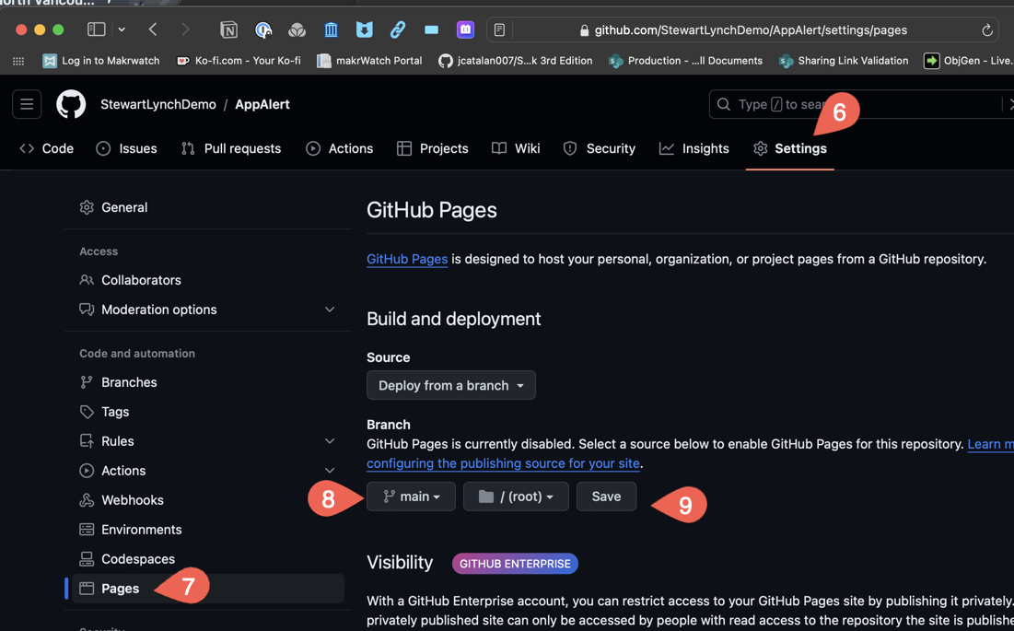Viewport: 1014px width, 631px height.
Task: Select Pages in the settings sidebar
Action: 208,589
